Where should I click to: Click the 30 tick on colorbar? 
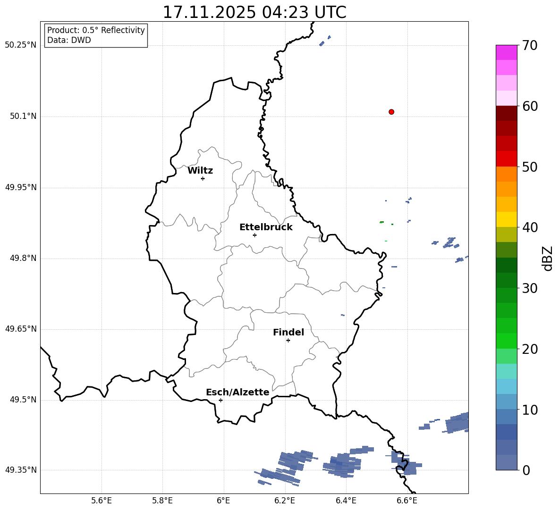[530, 288]
